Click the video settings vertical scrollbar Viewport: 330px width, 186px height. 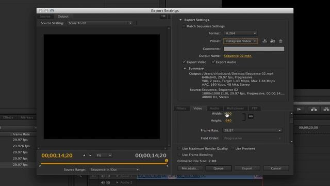pos(291,128)
